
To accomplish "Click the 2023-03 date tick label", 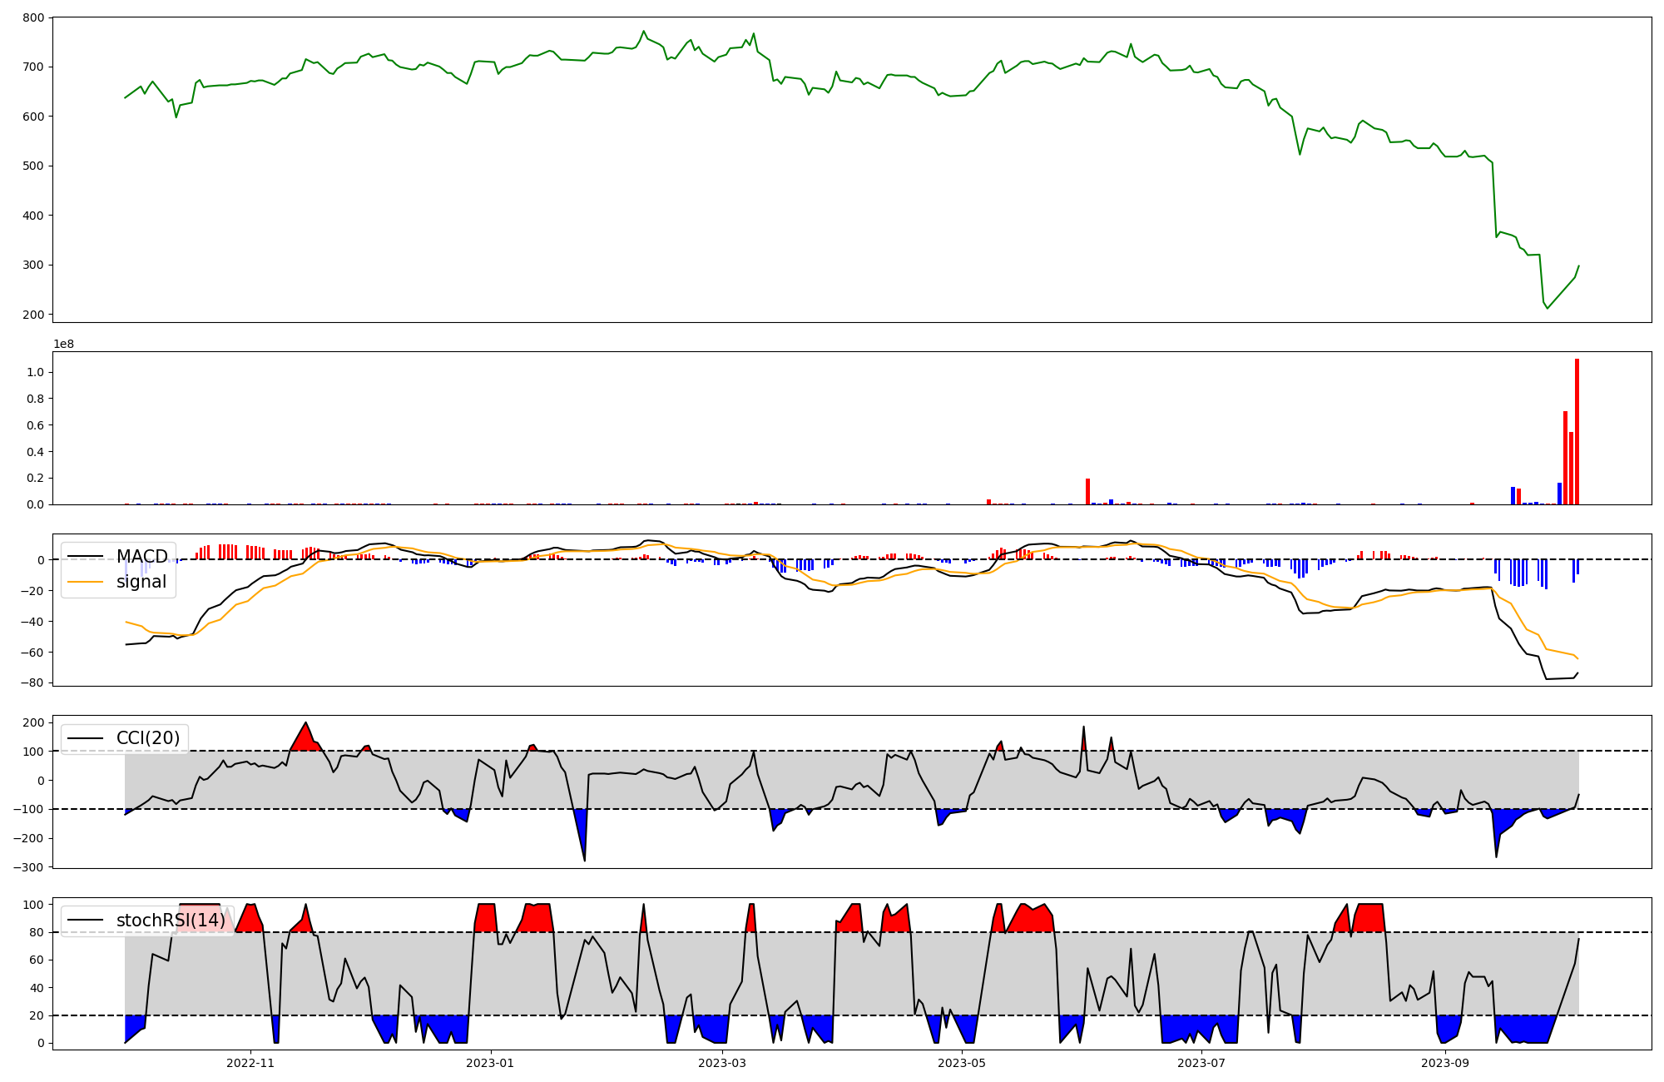I will point(722,1063).
